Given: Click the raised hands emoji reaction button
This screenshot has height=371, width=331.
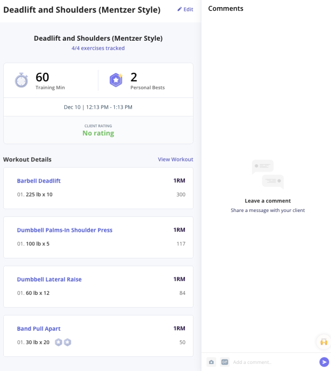Looking at the screenshot, I should (323, 342).
